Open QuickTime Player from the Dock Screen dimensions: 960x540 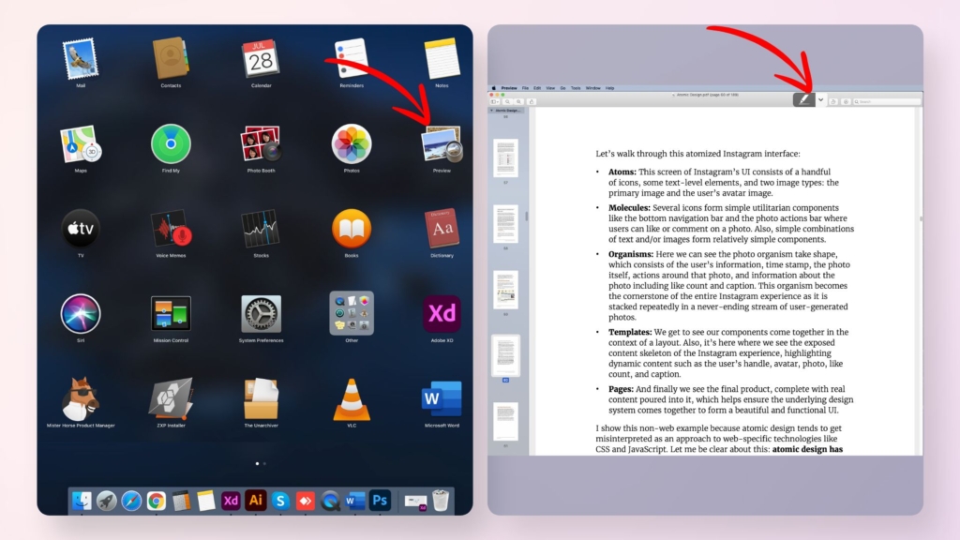click(x=330, y=501)
